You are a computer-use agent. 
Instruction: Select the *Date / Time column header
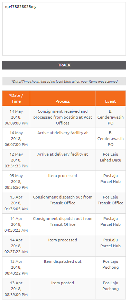[16, 98]
